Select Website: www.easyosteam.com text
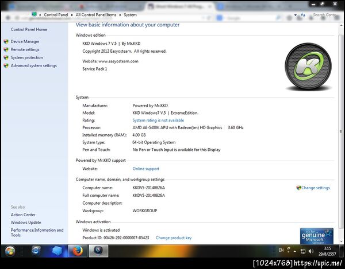 click(x=110, y=61)
